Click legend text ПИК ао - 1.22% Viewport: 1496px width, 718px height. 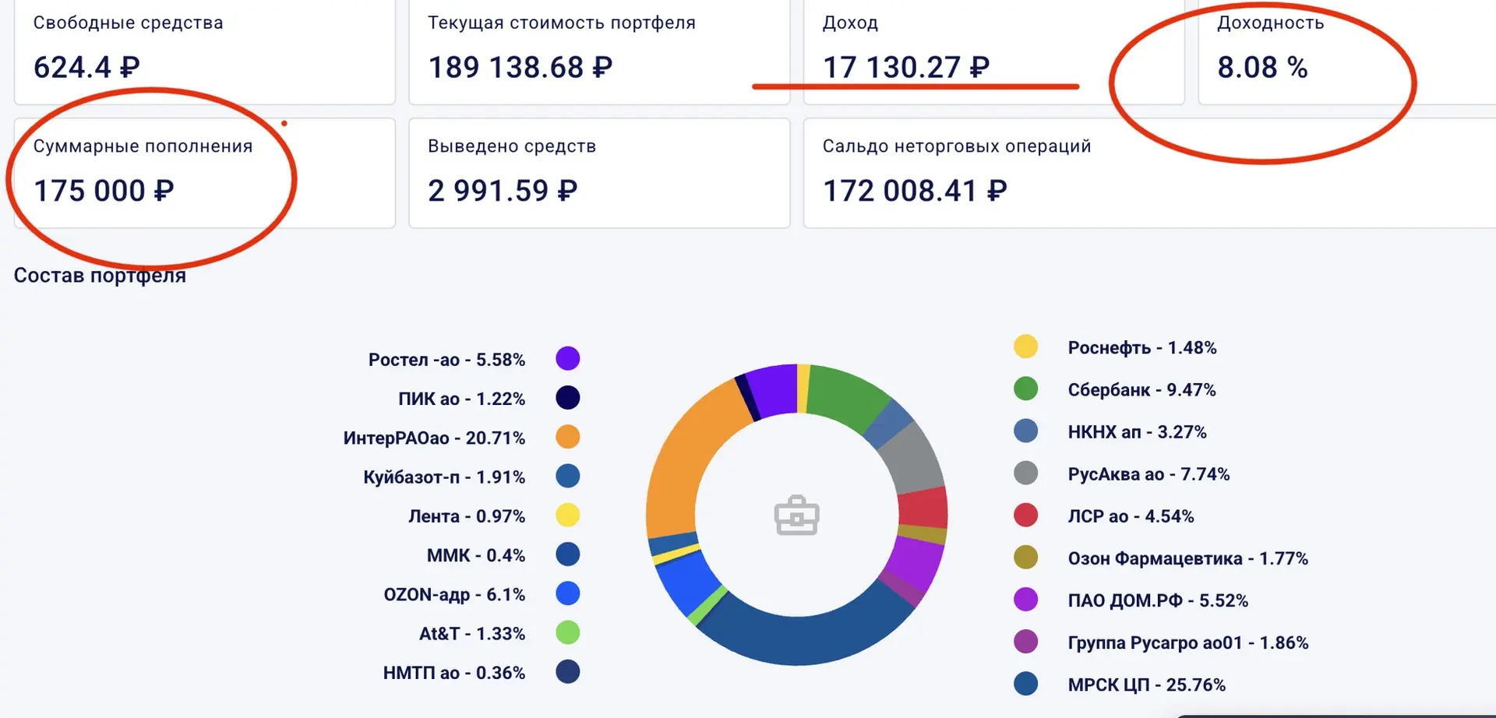[x=462, y=399]
